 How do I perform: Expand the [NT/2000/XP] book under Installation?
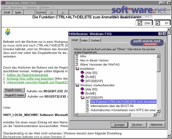[82, 81]
